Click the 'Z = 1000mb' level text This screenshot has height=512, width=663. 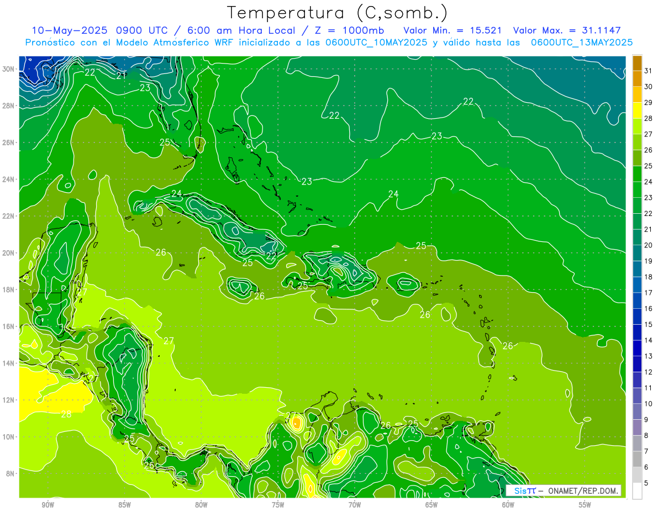click(349, 30)
